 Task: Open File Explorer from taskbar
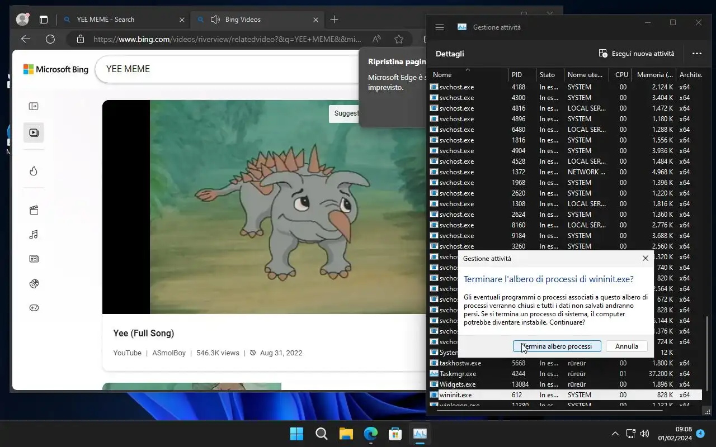click(346, 434)
